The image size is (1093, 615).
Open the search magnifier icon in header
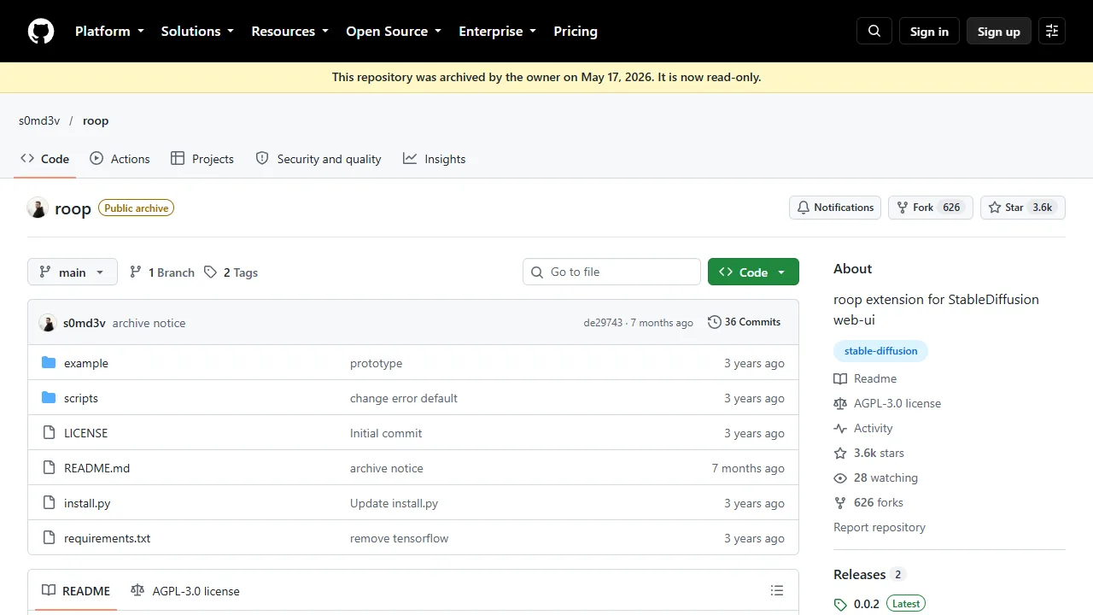(874, 31)
